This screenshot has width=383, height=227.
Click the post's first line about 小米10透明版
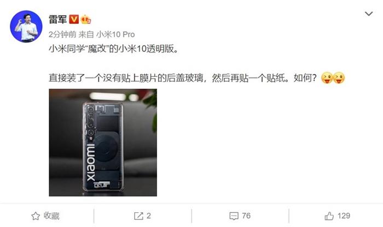(x=114, y=49)
